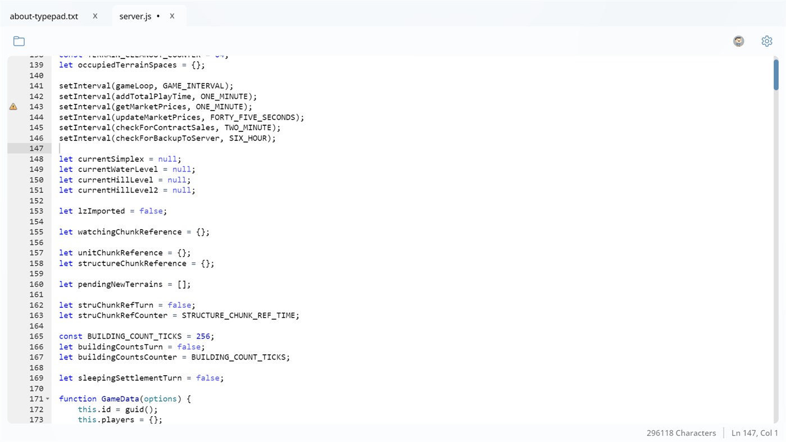786x442 pixels.
Task: Place cursor on the GameData function declaration
Action: click(120, 399)
